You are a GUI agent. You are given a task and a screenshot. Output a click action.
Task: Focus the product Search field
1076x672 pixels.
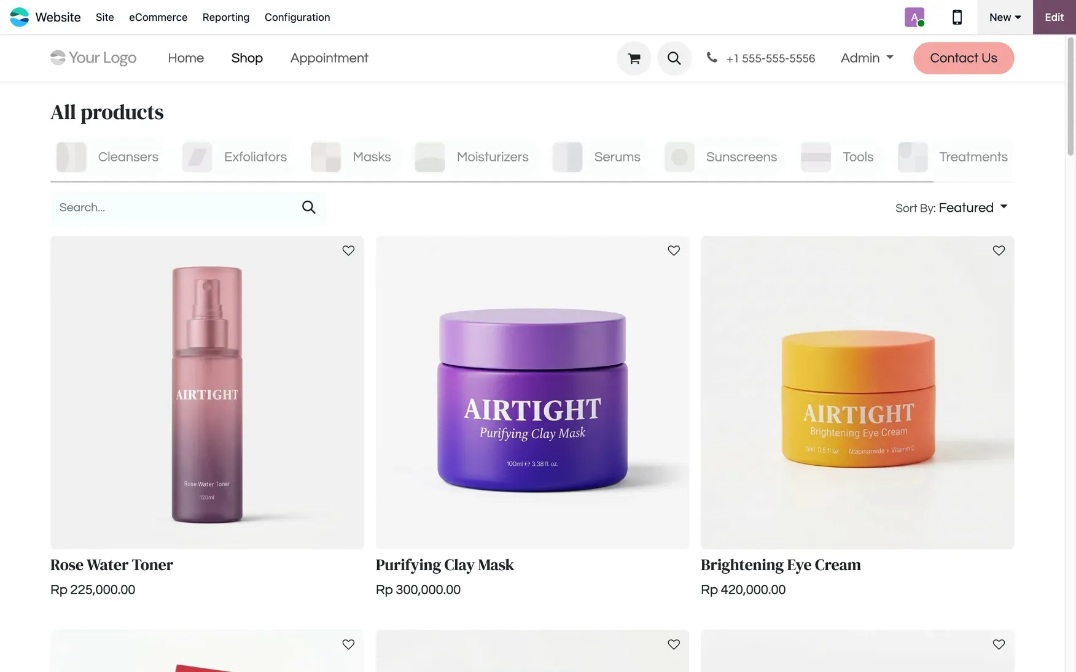175,207
